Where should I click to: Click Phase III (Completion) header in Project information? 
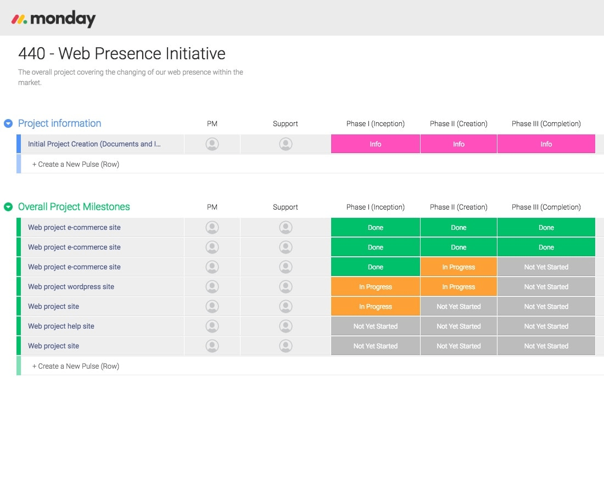(546, 123)
